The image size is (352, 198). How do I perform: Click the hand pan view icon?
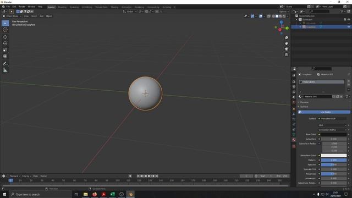click(286, 43)
